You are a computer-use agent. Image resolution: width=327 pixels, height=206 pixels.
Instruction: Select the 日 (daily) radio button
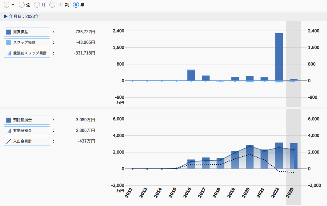[6, 5]
